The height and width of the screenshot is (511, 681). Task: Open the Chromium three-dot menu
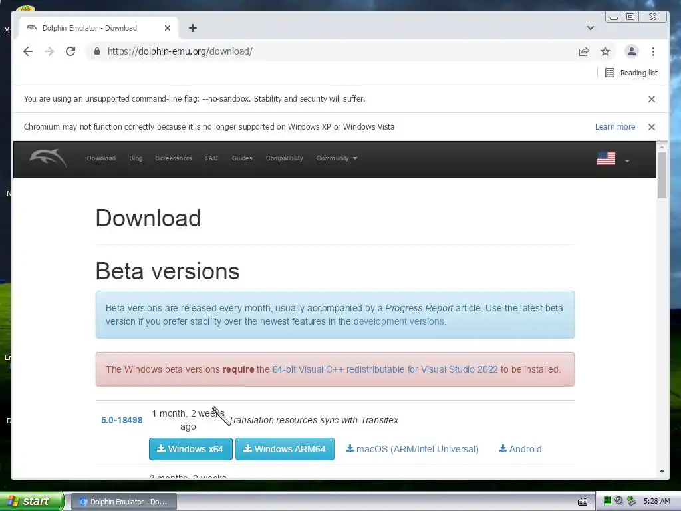653,51
